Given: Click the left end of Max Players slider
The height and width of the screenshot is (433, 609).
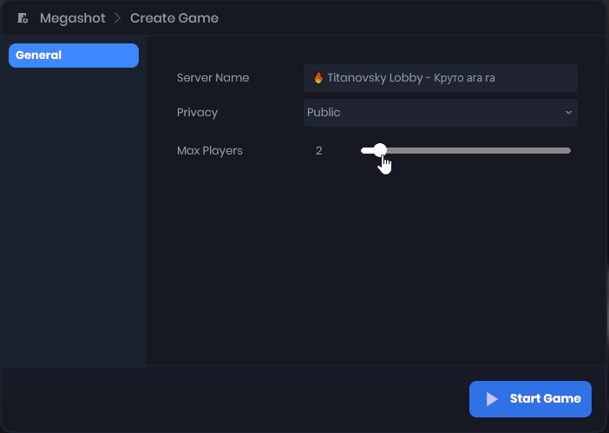Looking at the screenshot, I should [363, 150].
